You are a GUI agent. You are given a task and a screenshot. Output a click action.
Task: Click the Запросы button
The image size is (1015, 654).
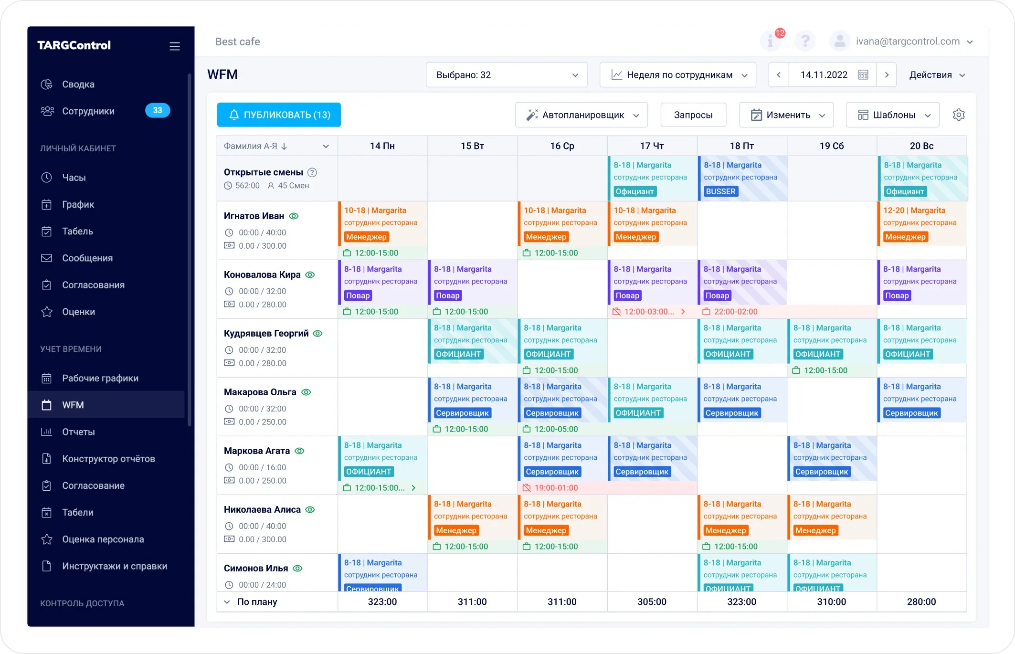[693, 115]
